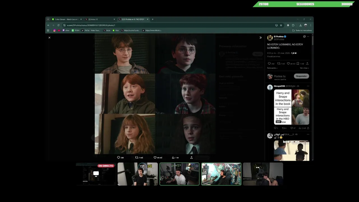Viewport: 359px width, 202px height.
Task: Open Chrome three-dot menu
Action: click(x=310, y=25)
